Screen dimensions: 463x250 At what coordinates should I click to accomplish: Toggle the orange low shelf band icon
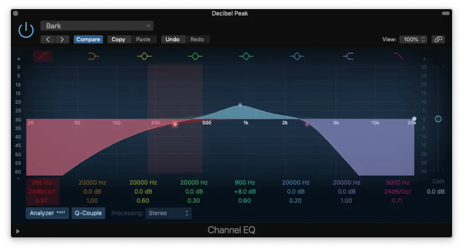[93, 56]
